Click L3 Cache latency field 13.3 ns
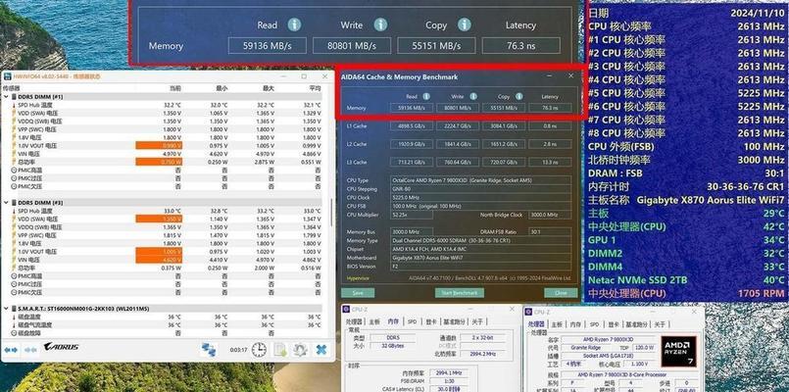This screenshot has height=392, width=789. (x=550, y=162)
